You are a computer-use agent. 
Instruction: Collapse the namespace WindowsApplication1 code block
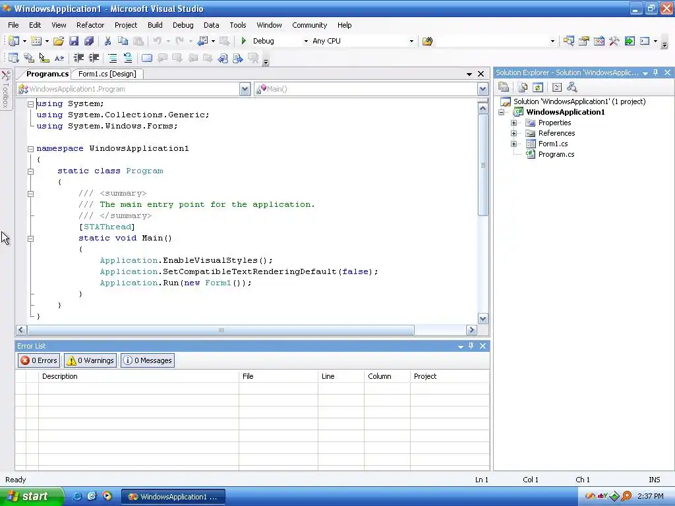pyautogui.click(x=30, y=149)
